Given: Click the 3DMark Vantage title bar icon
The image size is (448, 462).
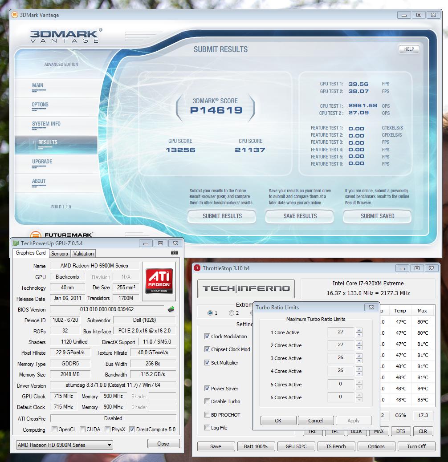Looking at the screenshot, I should click(x=14, y=15).
